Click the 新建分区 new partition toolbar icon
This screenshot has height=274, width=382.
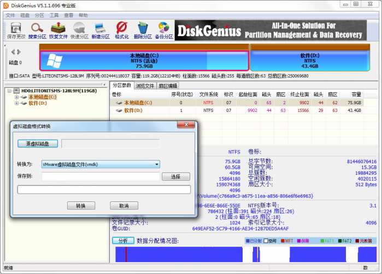(101, 31)
